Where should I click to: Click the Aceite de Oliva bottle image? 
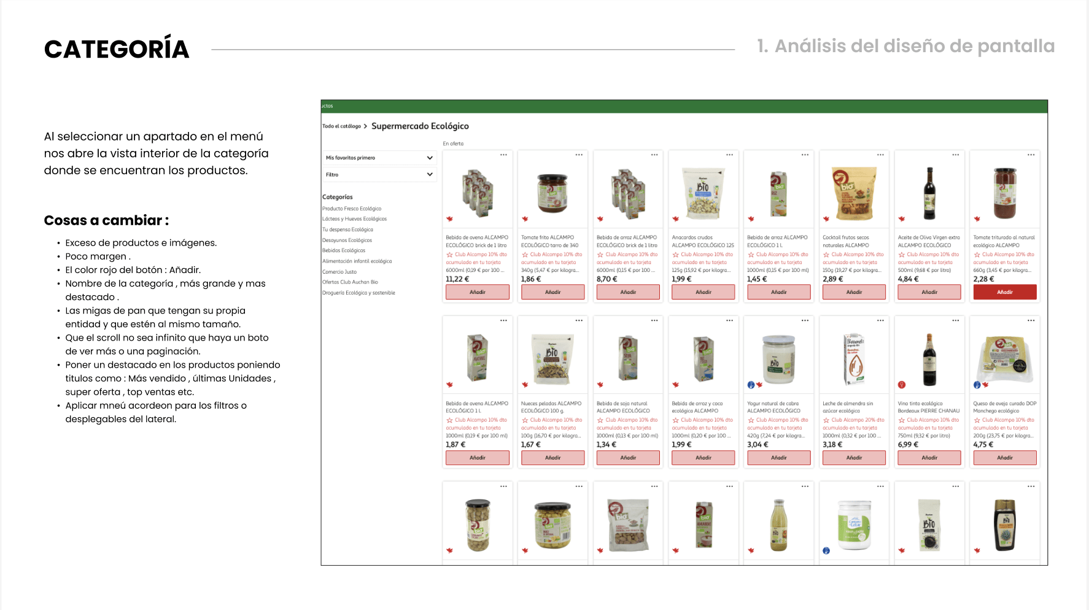[929, 193]
